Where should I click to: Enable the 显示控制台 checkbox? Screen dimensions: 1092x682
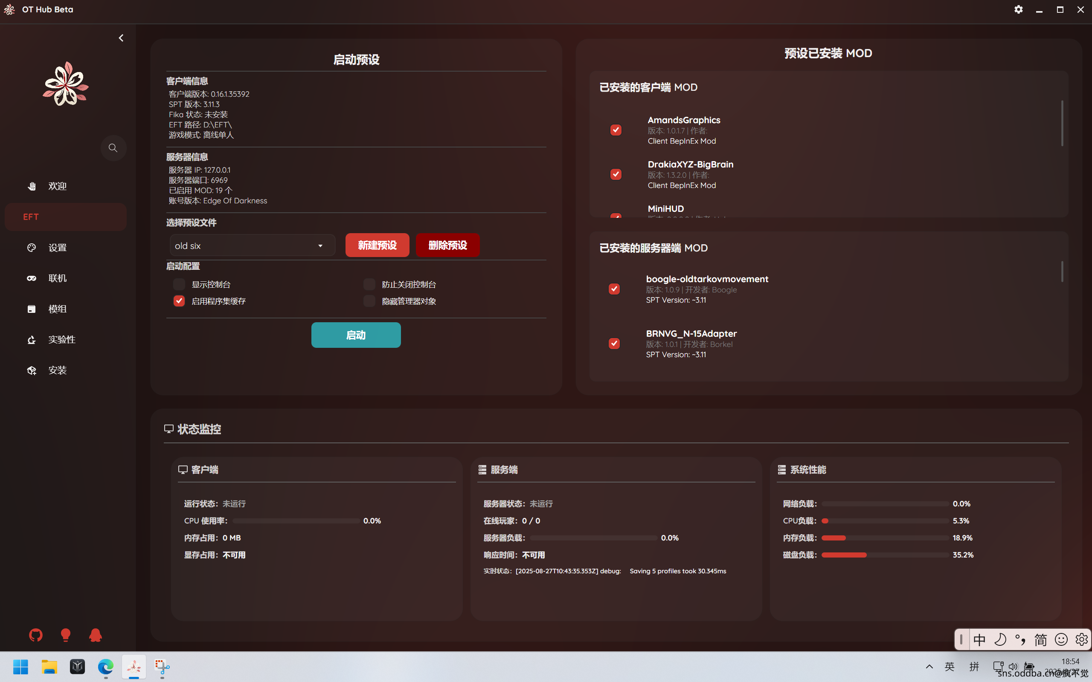coord(179,284)
